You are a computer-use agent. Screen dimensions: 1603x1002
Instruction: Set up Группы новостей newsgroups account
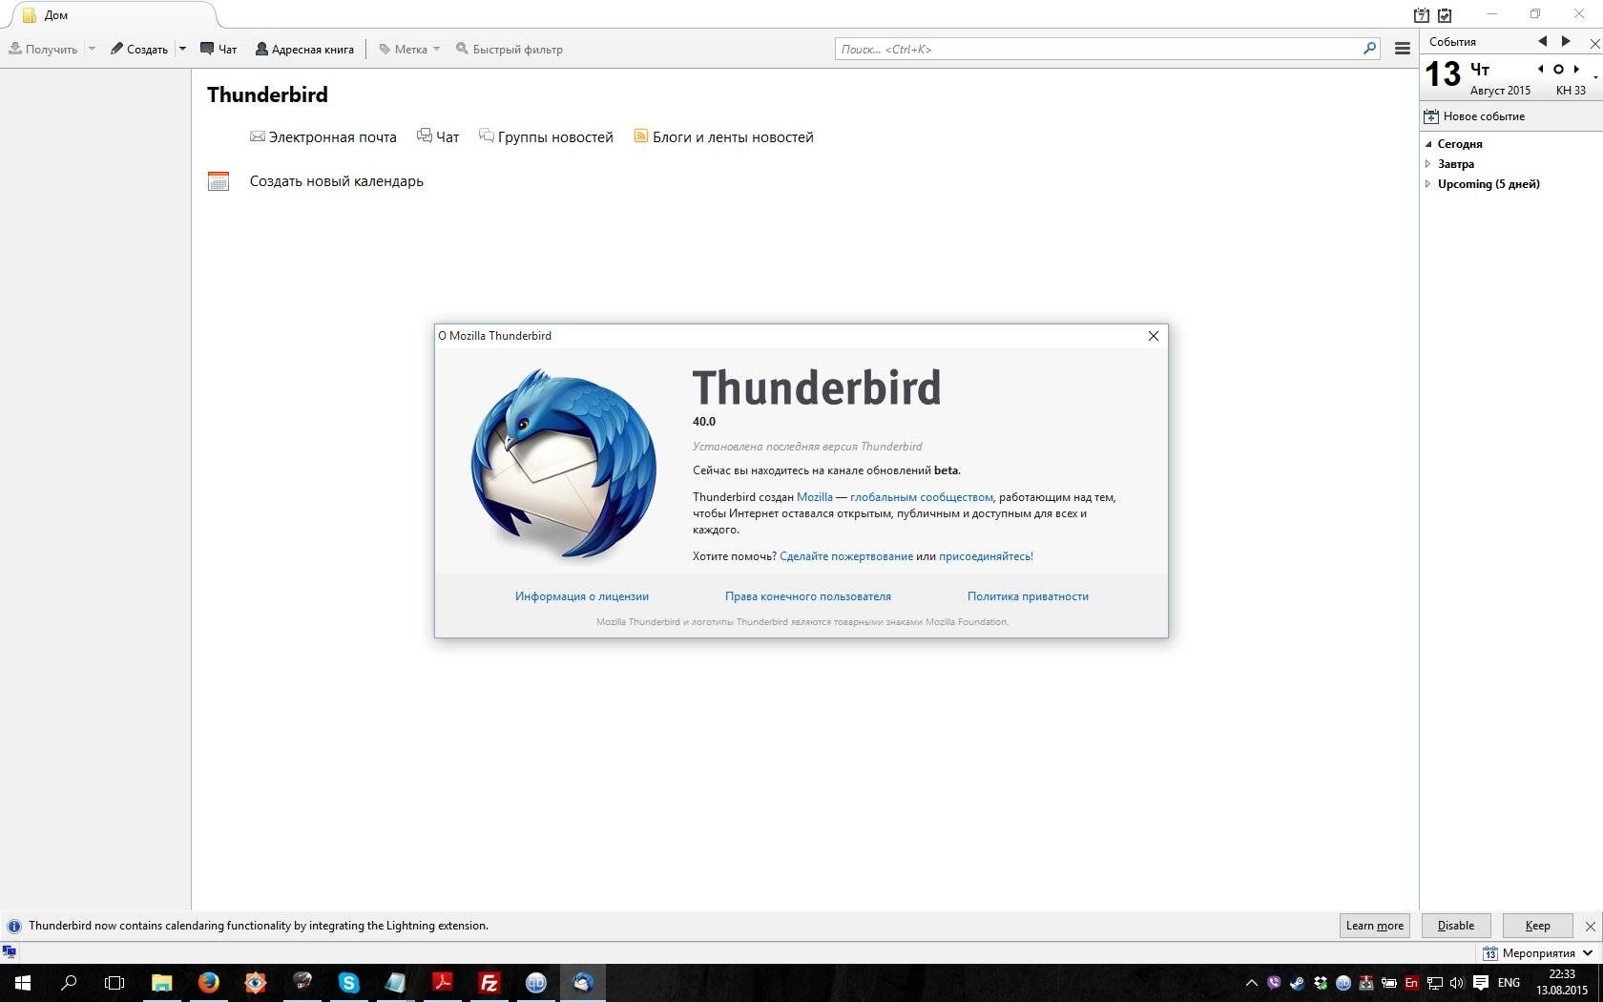pos(546,137)
